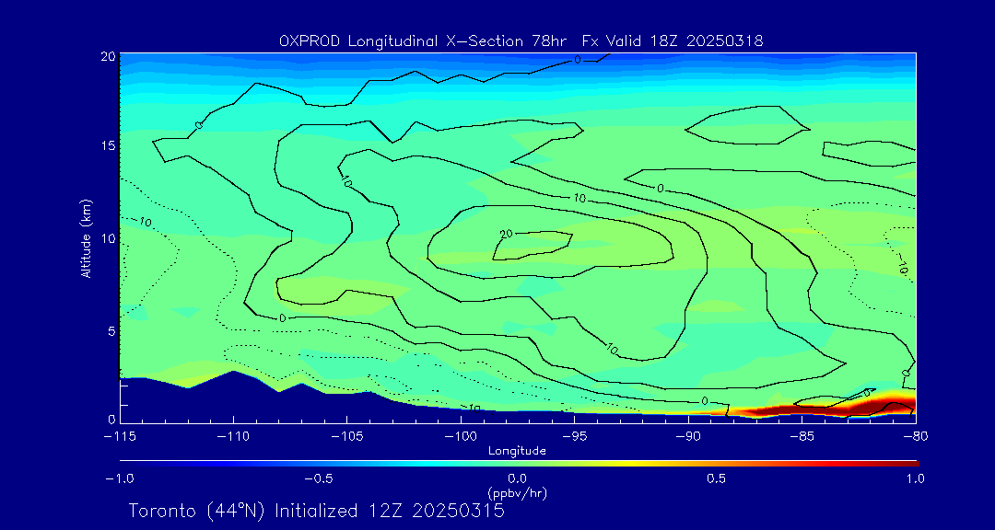Viewport: 995px width, 530px height.
Task: Select the "Altitude (km)" axis label
Action: pos(86,238)
